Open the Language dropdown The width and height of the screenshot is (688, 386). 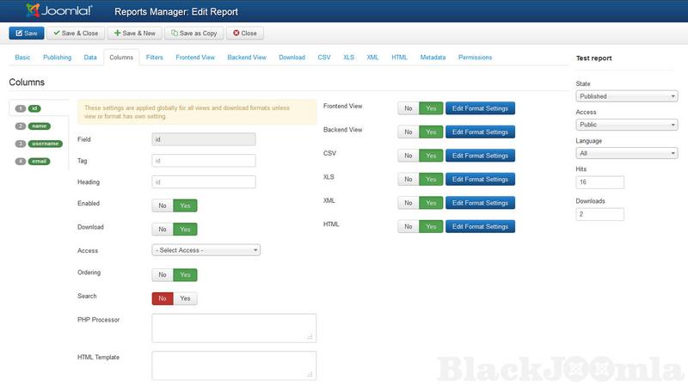point(626,153)
